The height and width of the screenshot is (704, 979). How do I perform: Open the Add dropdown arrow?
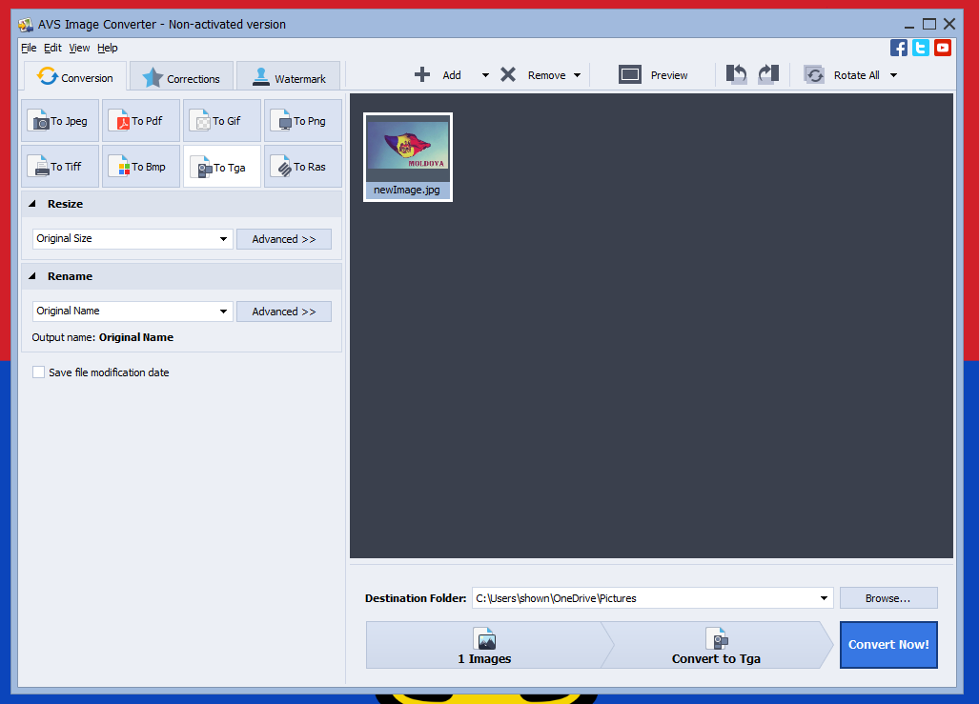point(485,75)
